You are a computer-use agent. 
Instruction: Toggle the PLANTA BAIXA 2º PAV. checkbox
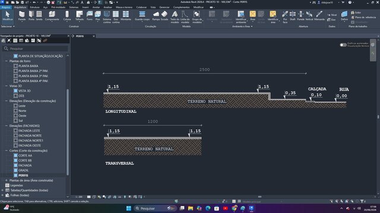click(x=15, y=71)
